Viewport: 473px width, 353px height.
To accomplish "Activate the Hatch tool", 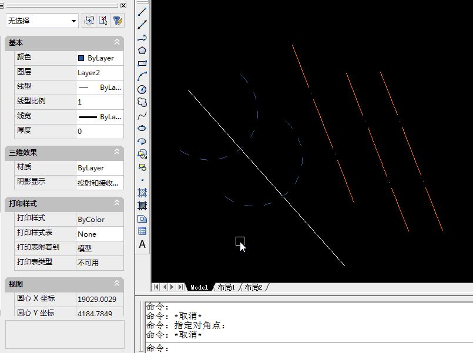I will click(142, 193).
